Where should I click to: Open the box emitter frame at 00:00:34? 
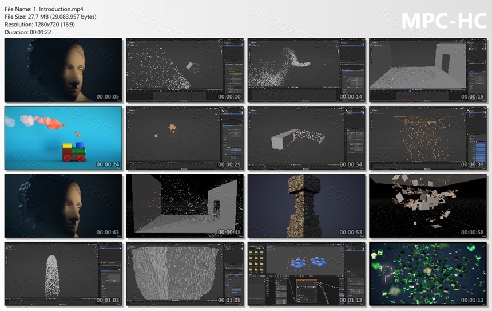coord(306,138)
